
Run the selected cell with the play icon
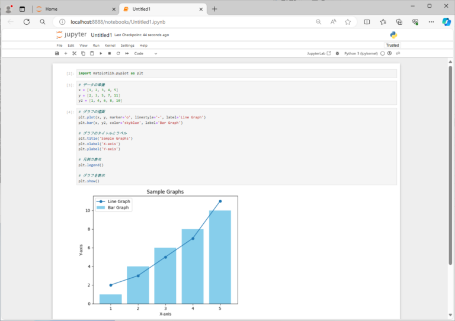point(101,53)
